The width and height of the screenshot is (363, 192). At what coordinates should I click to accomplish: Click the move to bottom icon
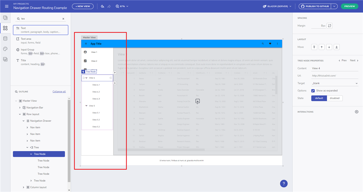point(336,47)
